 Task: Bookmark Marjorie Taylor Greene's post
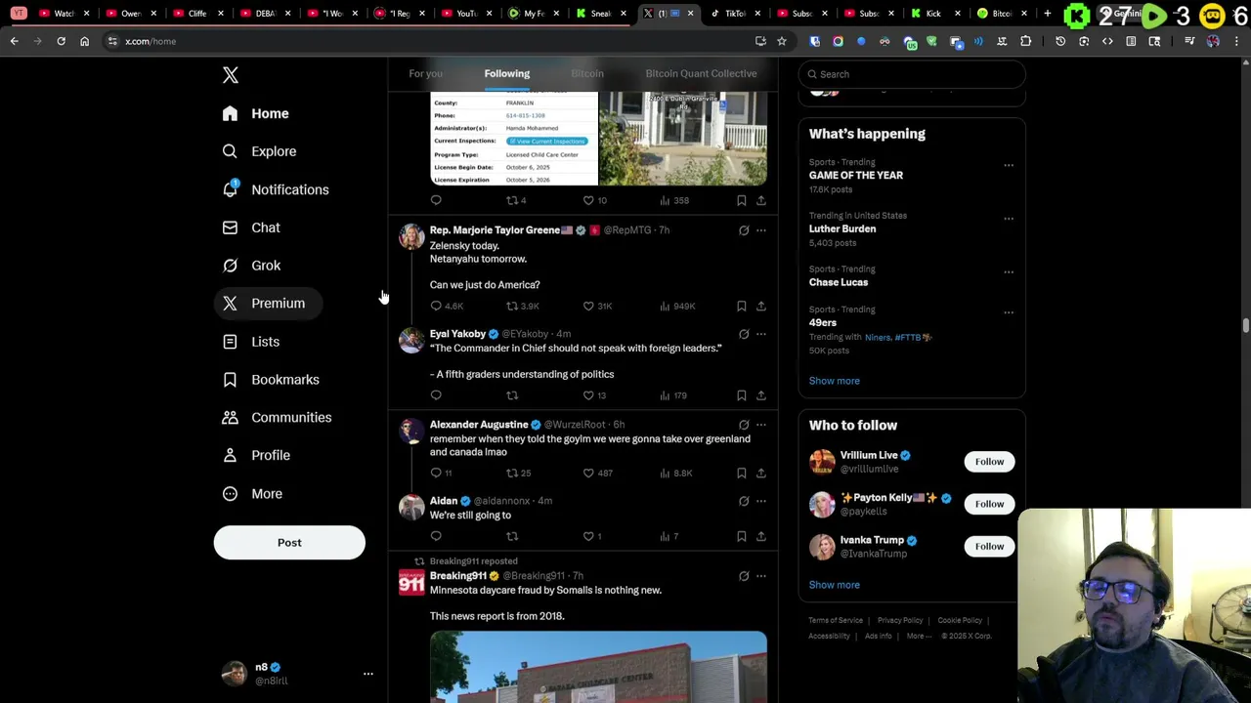tap(741, 307)
